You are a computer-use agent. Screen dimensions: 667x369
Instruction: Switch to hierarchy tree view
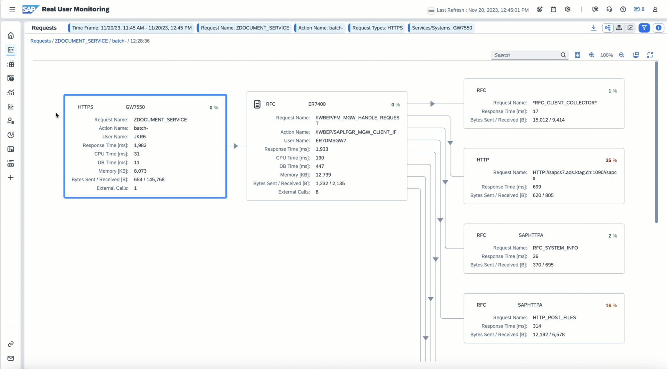pyautogui.click(x=619, y=28)
